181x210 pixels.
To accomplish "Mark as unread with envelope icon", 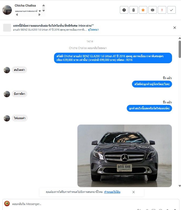I will pos(153,10).
